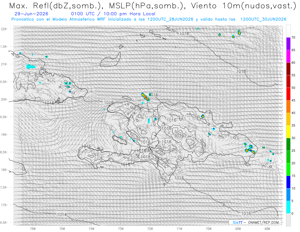The width and height of the screenshot is (300, 232).
Task: Click the '1200UTC_28JUN2026' initialization timestamp
Action: tap(170, 19)
